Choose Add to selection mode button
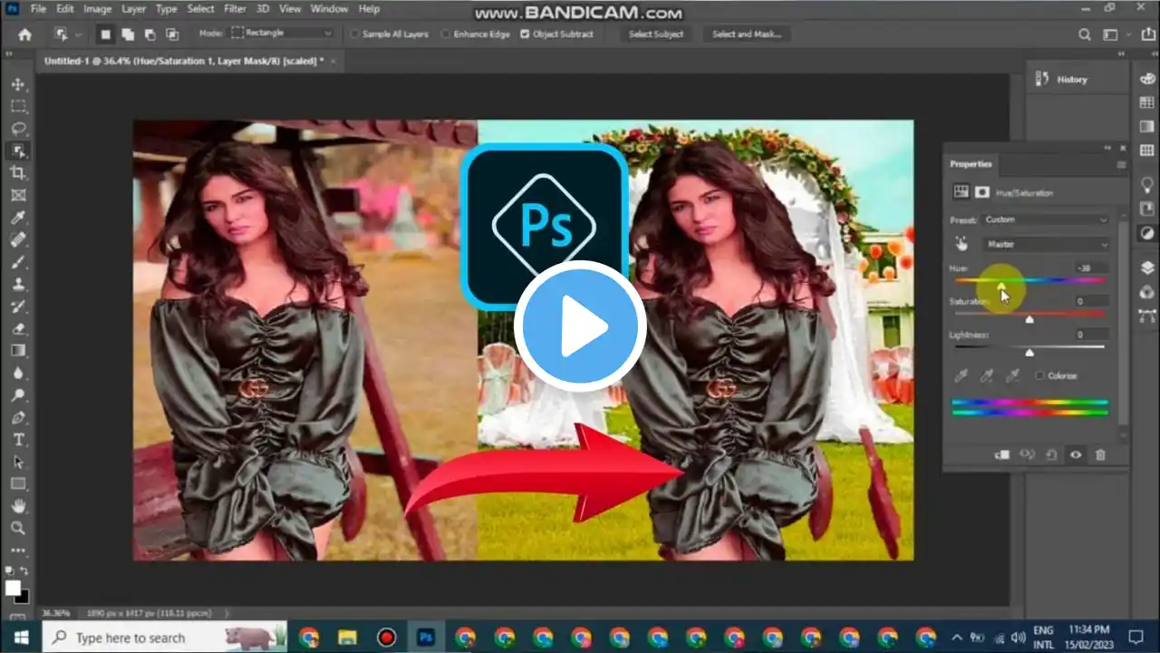 [128, 34]
